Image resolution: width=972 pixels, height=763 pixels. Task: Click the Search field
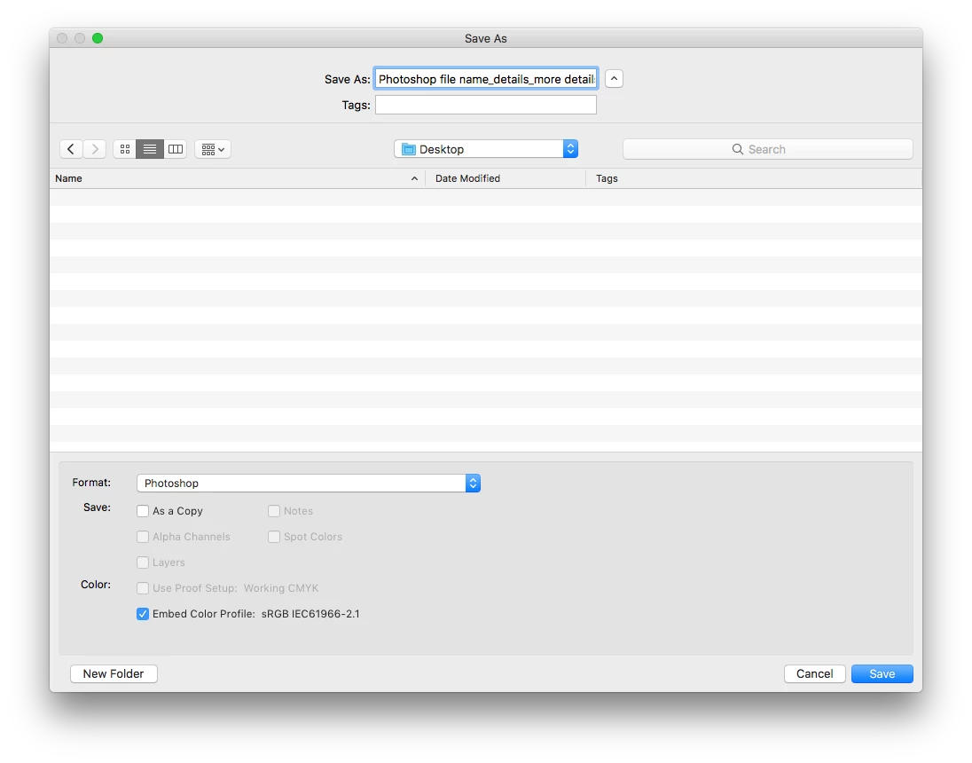coord(767,149)
